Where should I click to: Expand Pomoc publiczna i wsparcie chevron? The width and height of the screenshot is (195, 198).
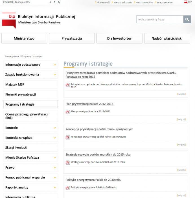pyautogui.click(x=55, y=178)
